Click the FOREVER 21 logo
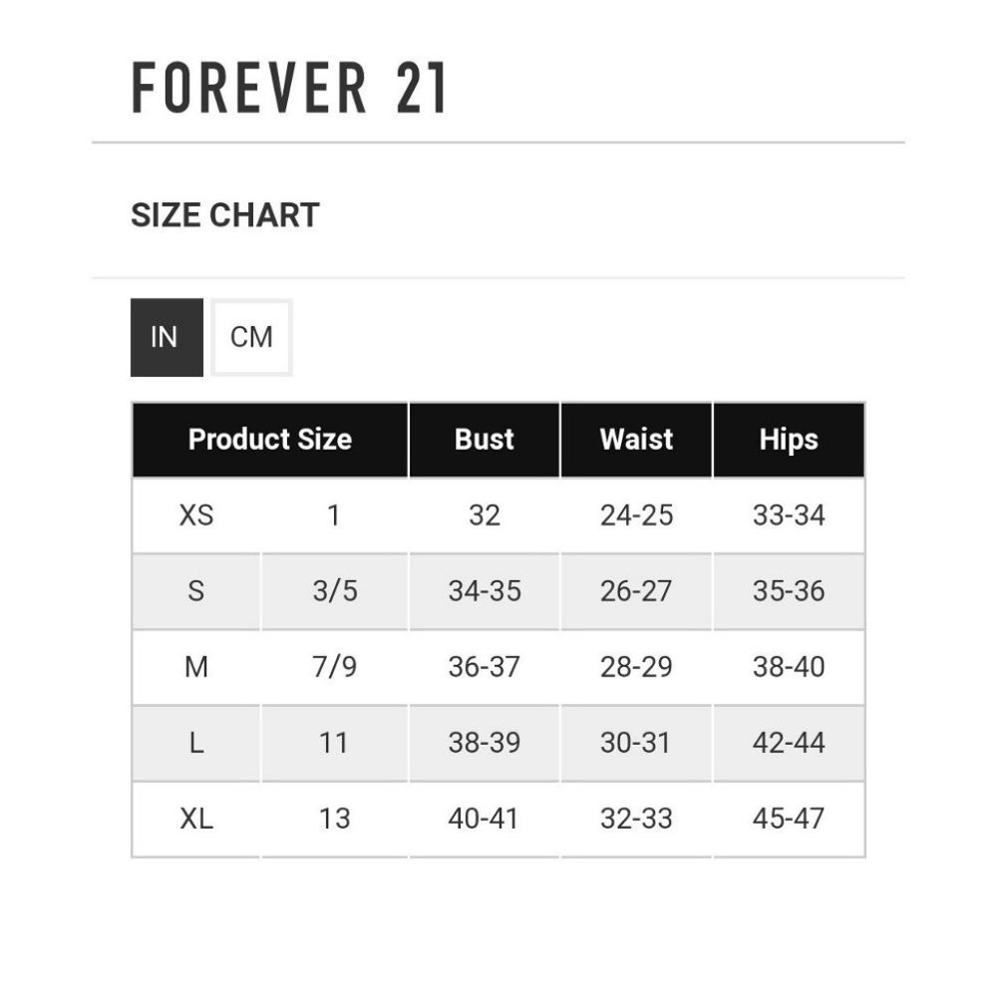 point(289,88)
